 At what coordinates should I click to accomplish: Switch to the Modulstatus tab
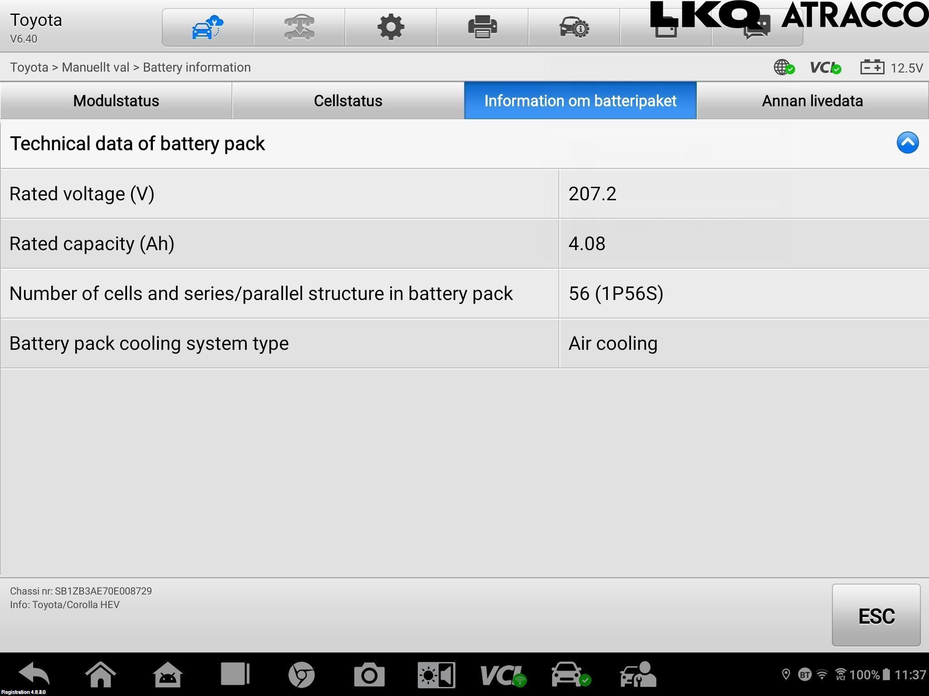(116, 101)
